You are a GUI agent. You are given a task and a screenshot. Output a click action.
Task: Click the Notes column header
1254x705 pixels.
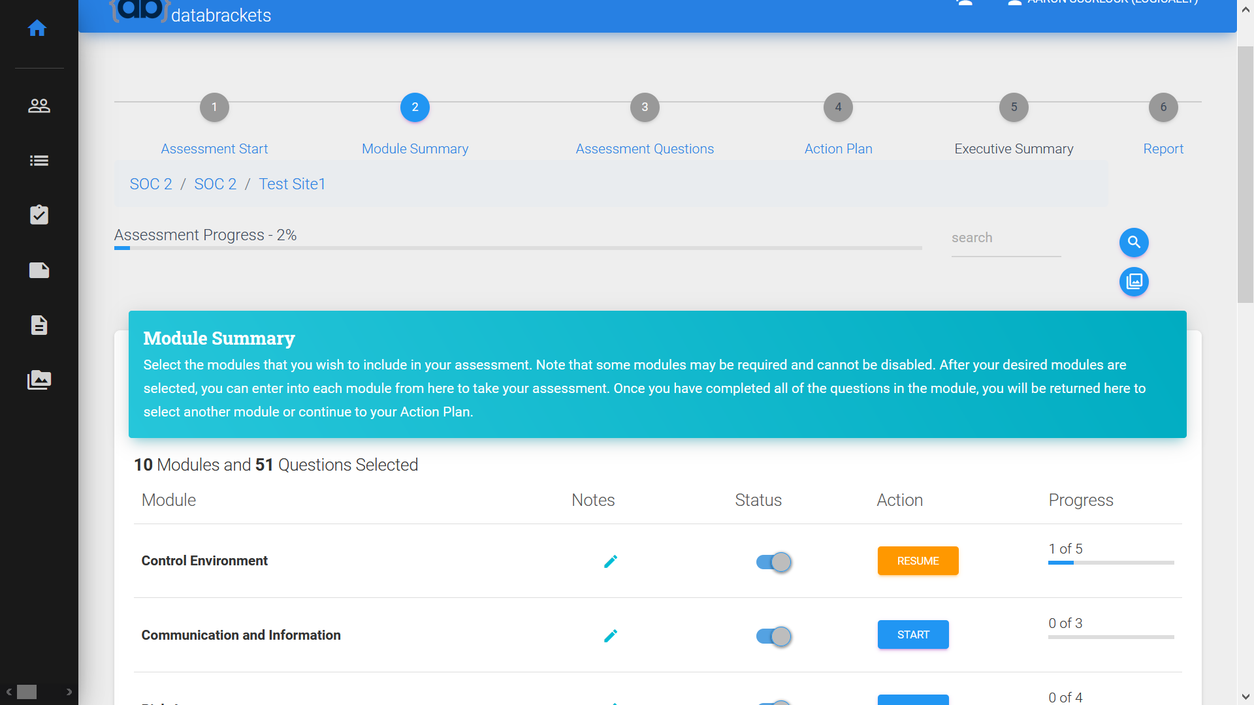(593, 500)
